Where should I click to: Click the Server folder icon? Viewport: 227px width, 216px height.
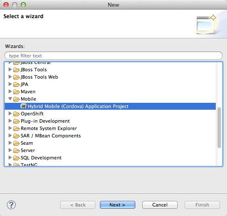pos(16,150)
